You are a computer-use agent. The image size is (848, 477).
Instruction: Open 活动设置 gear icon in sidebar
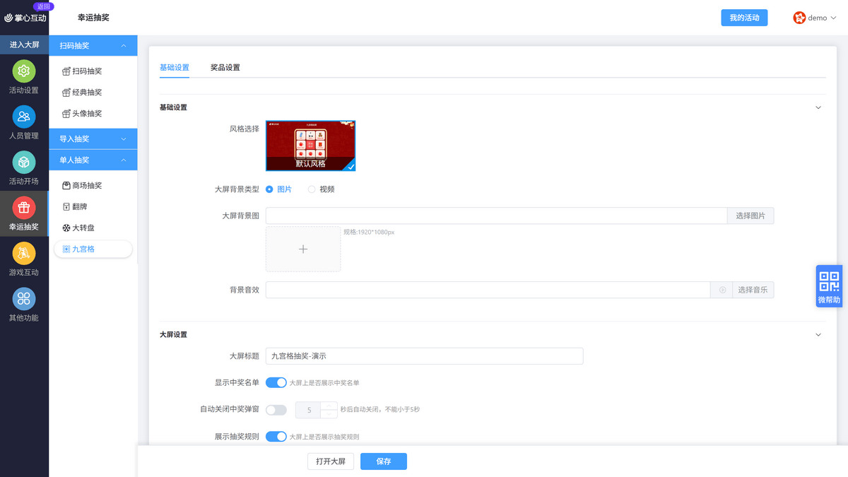pyautogui.click(x=24, y=71)
